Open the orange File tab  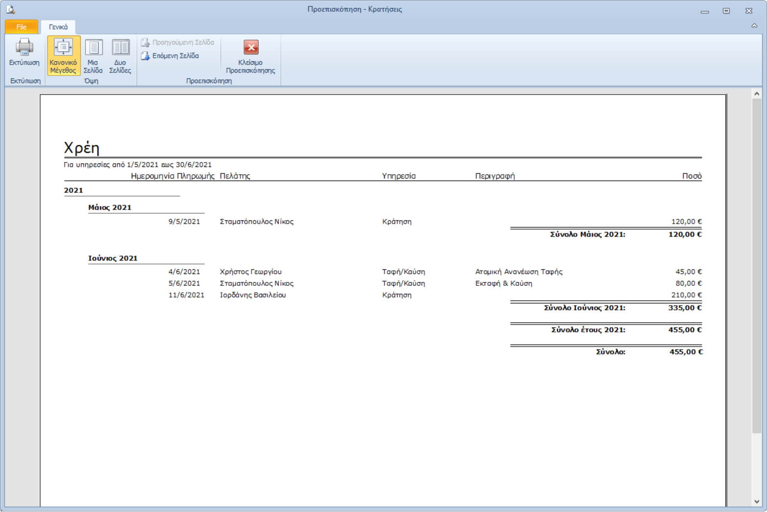click(22, 27)
